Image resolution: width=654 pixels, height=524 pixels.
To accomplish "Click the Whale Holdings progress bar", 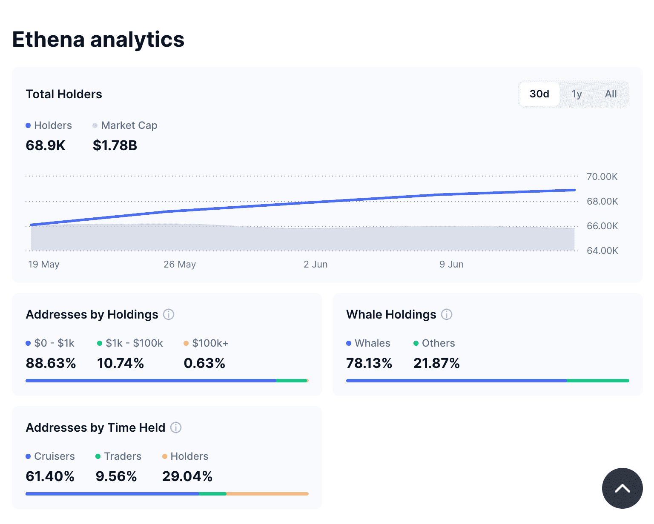I will (488, 381).
